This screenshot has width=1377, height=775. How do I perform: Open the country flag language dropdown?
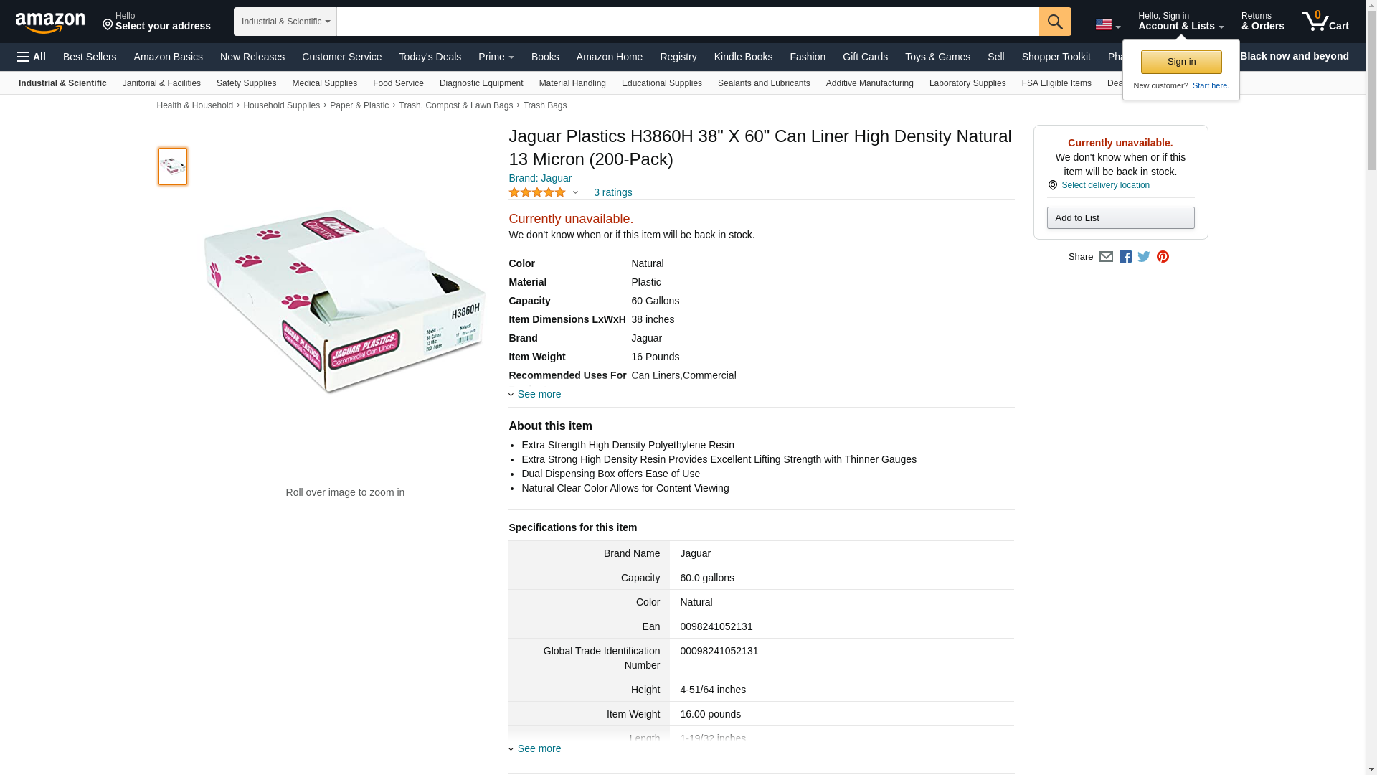1107,24
